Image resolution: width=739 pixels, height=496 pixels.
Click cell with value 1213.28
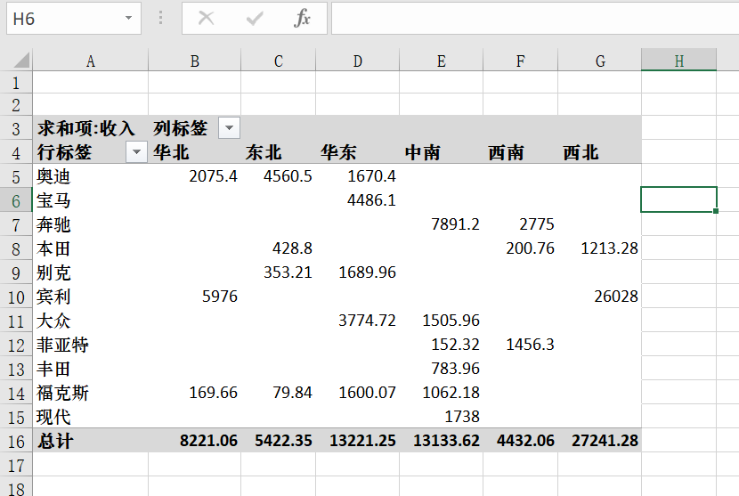point(600,248)
